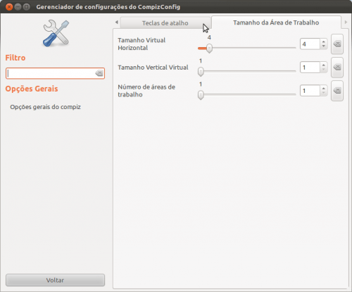Increase Número de áreas de trabalho spinner
Viewport: 352px width, 292px height.
coord(324,89)
